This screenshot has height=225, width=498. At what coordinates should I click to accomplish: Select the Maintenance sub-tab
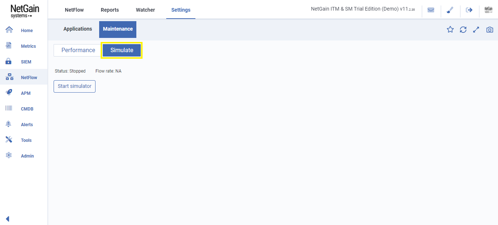pos(118,29)
